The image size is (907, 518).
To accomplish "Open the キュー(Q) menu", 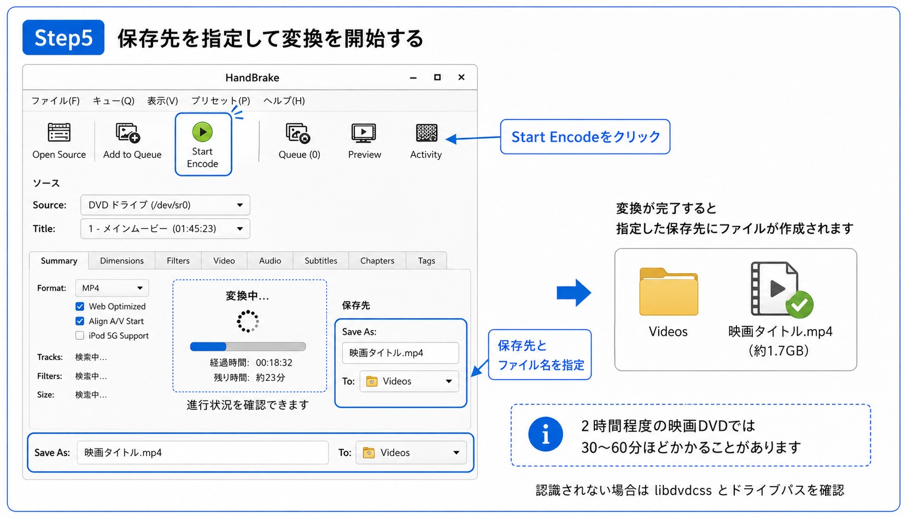I will pyautogui.click(x=113, y=101).
